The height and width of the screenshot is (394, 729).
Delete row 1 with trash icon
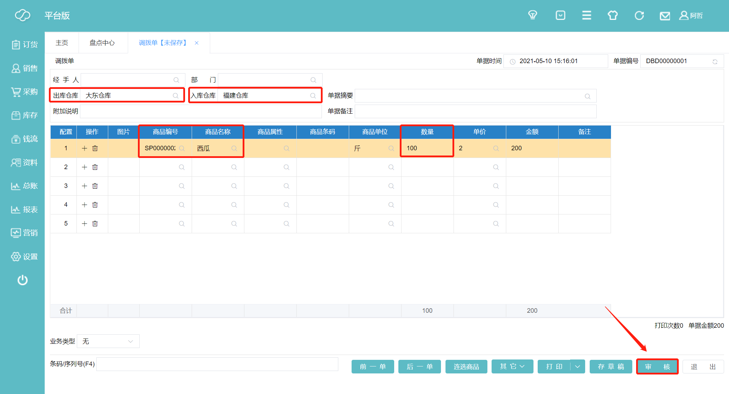(95, 148)
